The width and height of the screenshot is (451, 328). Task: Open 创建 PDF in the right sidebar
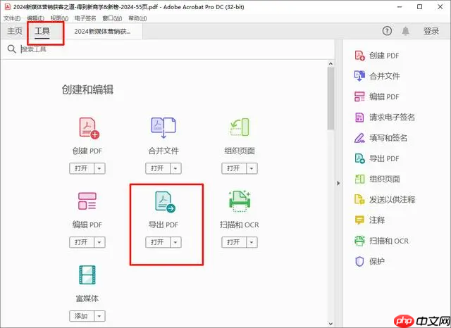click(x=377, y=56)
